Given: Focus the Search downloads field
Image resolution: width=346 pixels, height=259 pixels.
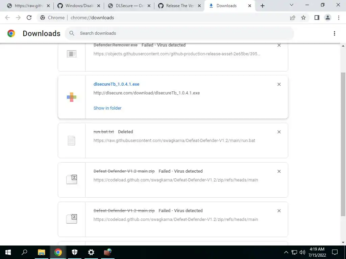Looking at the screenshot, I should tap(179, 33).
